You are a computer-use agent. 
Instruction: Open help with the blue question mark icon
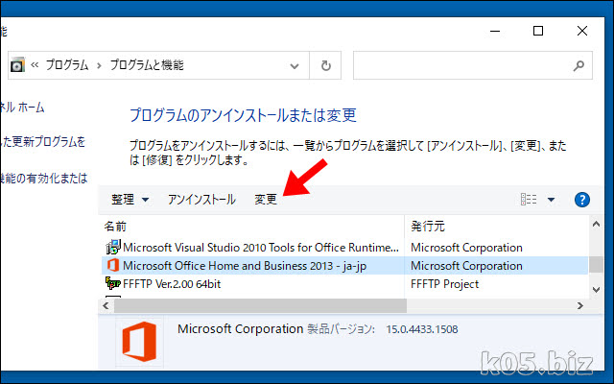(x=582, y=200)
